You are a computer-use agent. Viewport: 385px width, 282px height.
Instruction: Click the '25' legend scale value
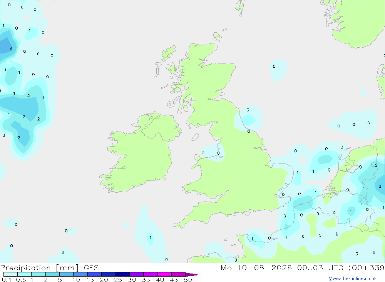tap(118, 280)
